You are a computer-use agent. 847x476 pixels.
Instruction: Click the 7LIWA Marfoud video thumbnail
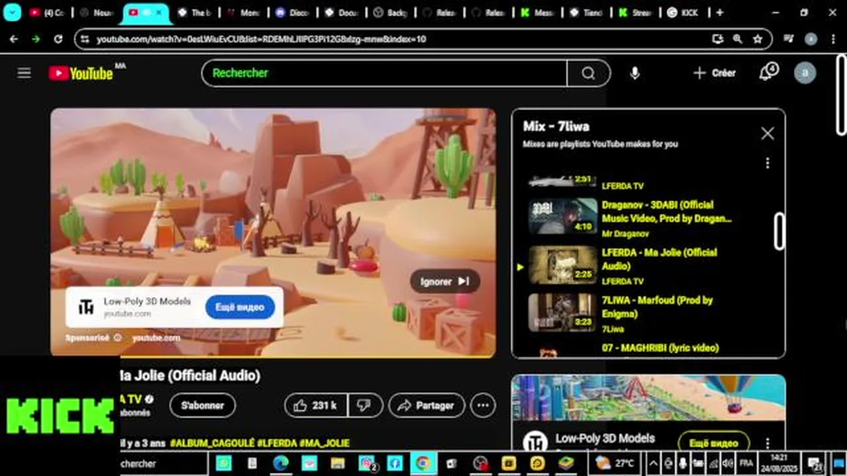tap(562, 312)
